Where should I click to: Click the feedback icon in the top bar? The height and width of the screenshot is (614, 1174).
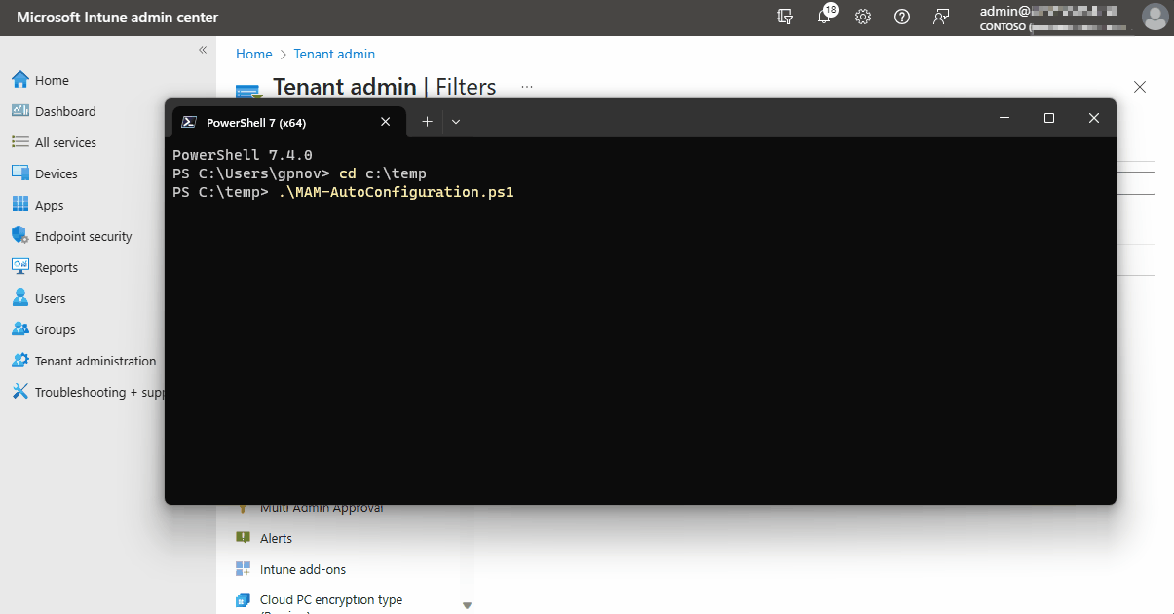point(941,17)
